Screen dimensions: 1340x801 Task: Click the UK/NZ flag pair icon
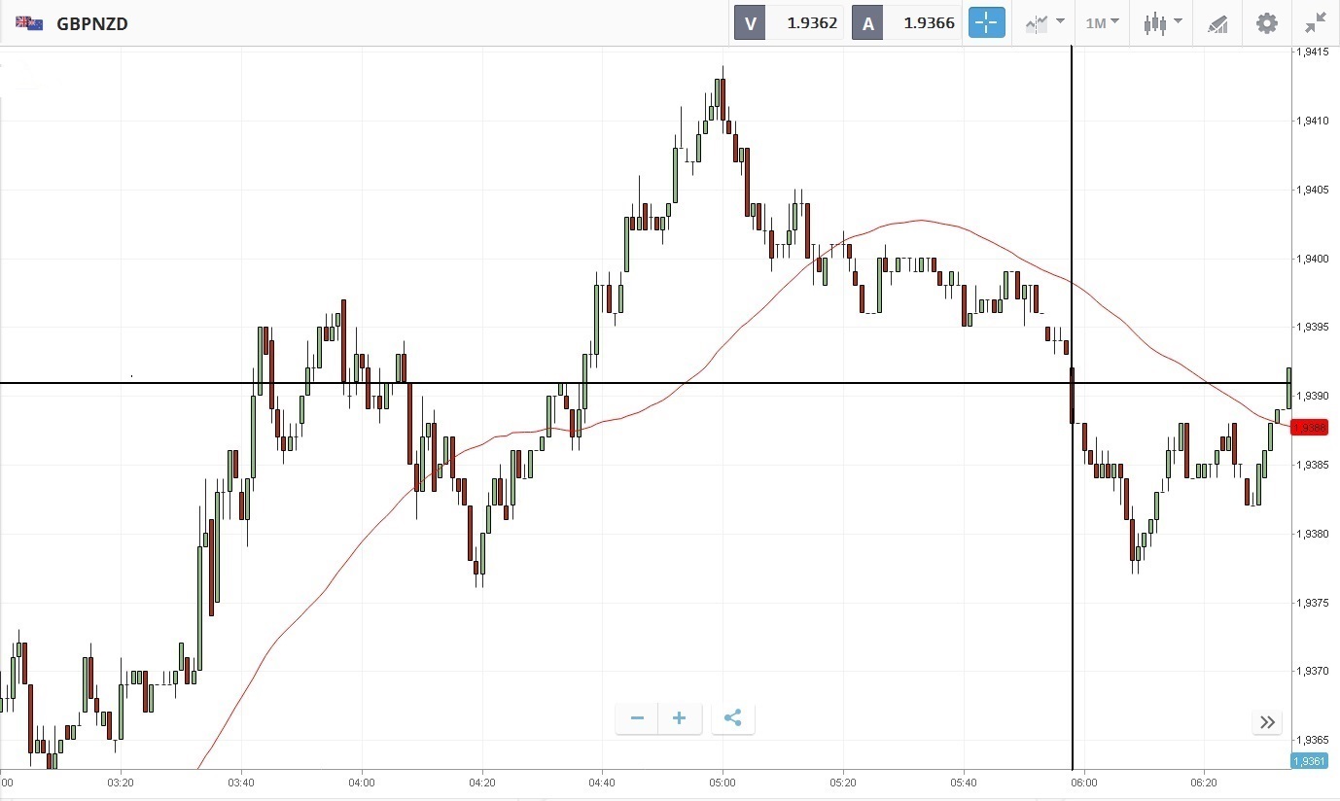tap(29, 23)
